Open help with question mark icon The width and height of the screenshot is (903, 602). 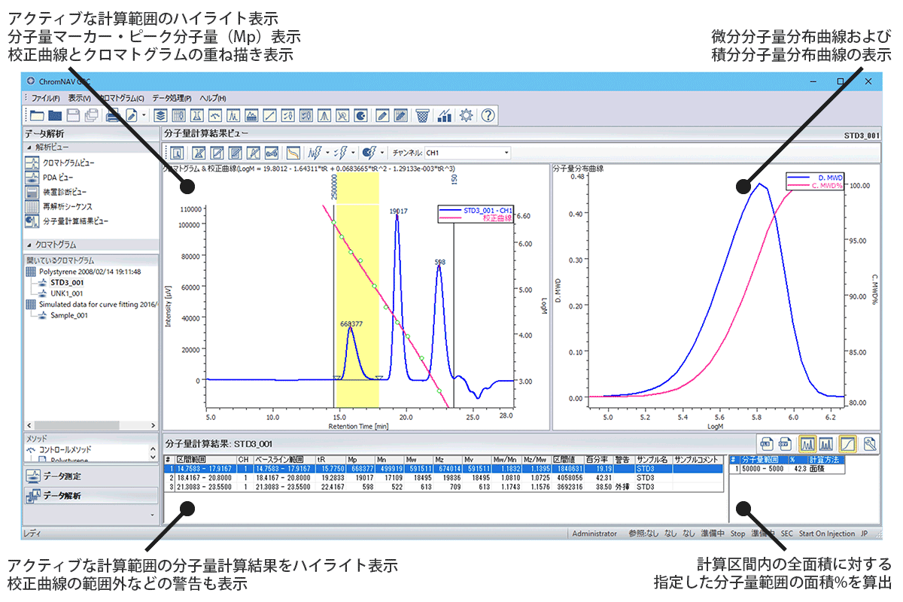pos(488,115)
